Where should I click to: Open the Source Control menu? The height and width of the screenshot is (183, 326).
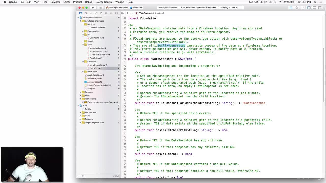tap(104, 2)
